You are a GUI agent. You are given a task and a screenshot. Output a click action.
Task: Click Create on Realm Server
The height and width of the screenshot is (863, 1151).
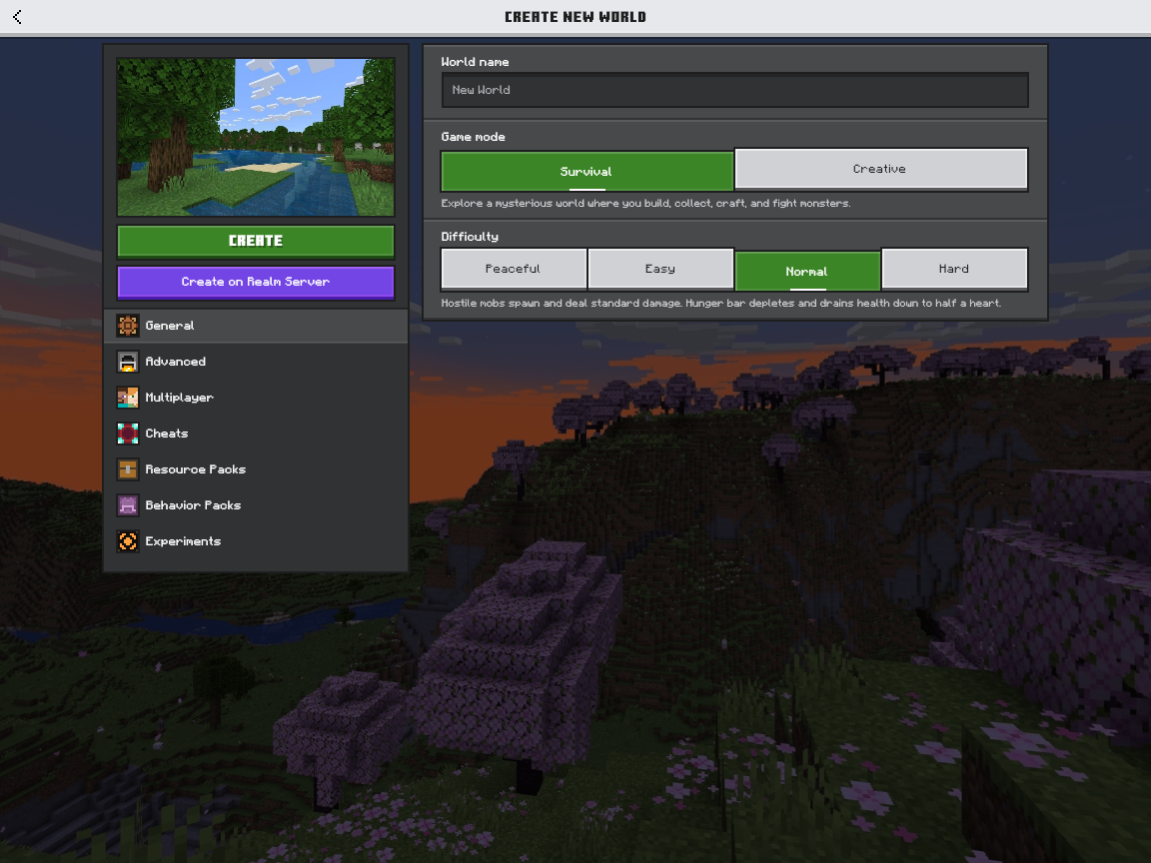pos(256,282)
